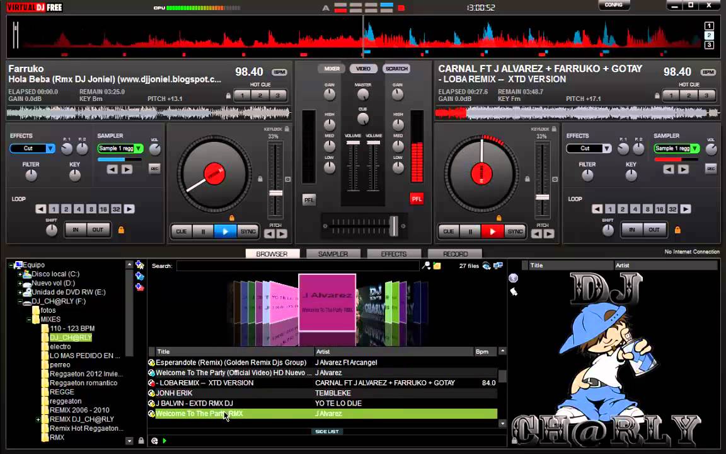Show the MIXER panel

pos(331,69)
